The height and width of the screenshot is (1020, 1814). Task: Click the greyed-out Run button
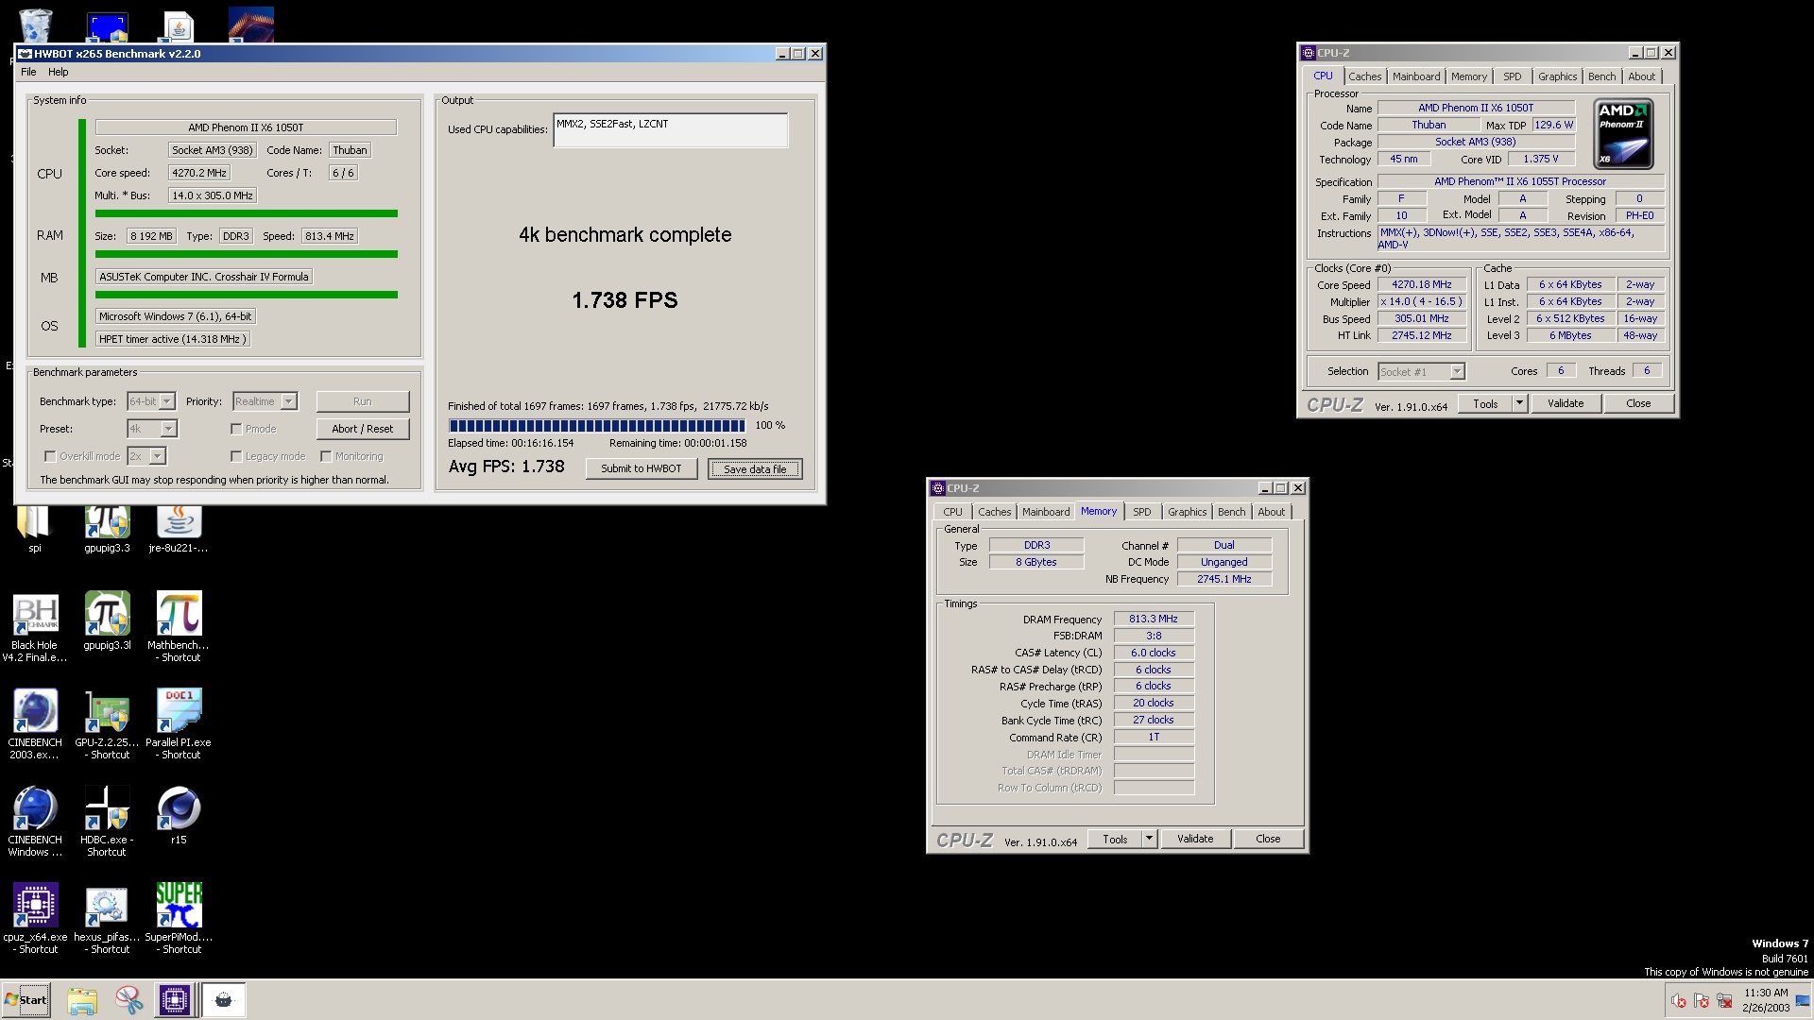(363, 401)
